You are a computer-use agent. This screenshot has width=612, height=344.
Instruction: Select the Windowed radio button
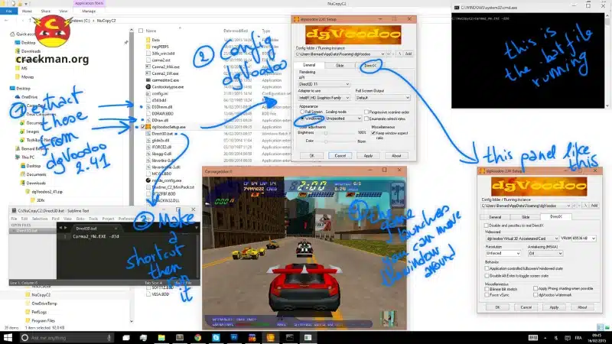point(302,118)
